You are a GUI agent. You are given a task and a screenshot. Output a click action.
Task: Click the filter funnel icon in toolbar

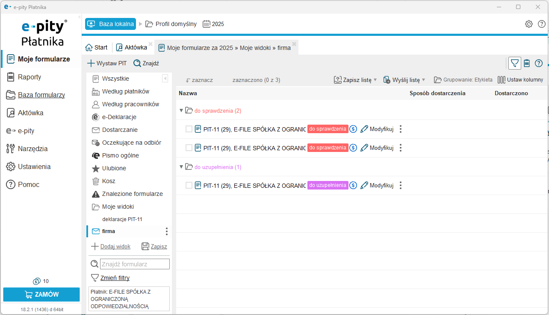click(x=515, y=63)
